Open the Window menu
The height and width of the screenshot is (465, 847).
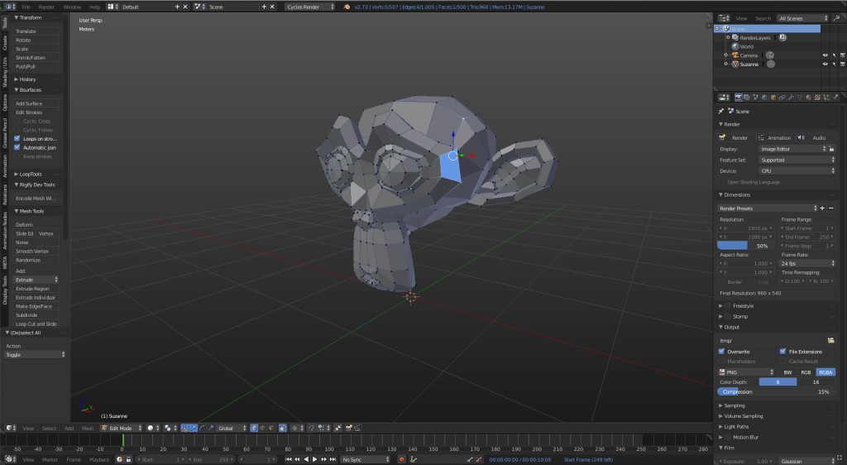72,7
